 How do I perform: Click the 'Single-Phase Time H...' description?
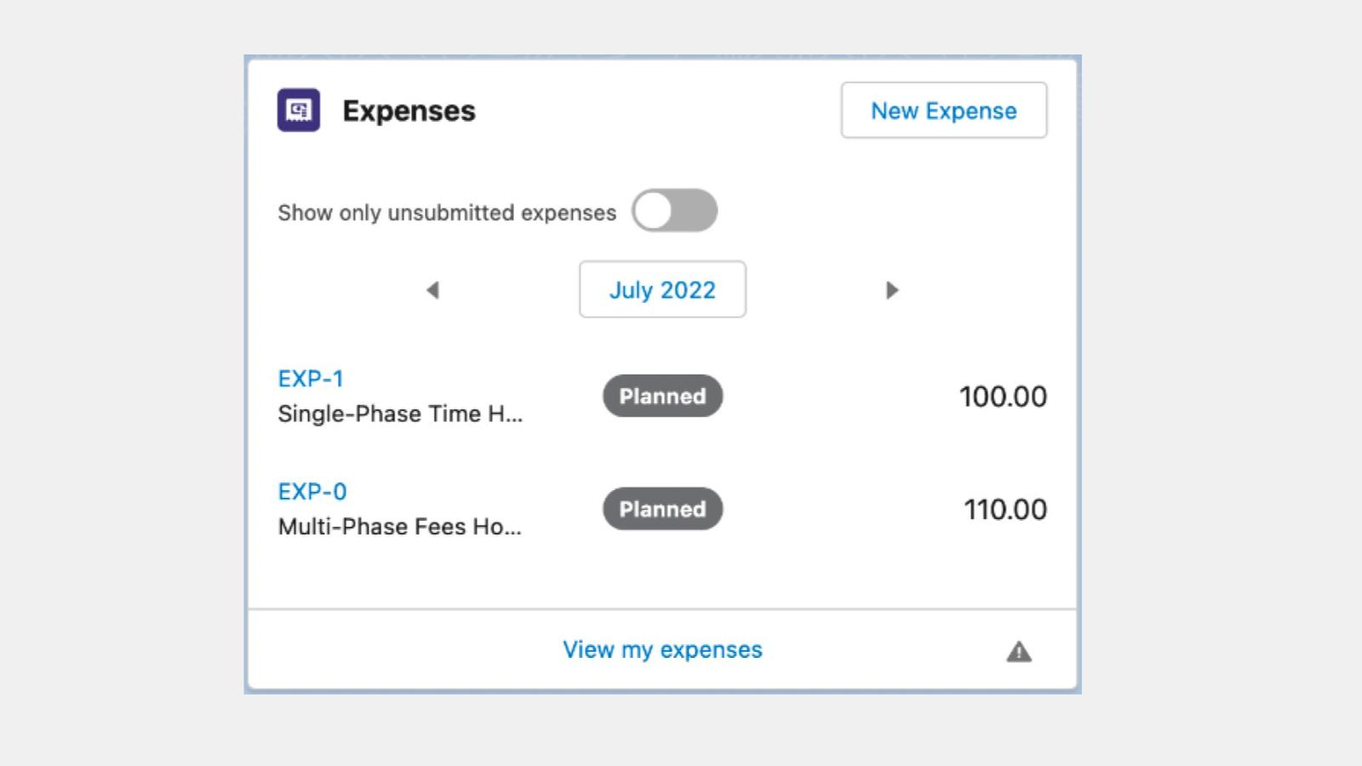coord(400,414)
